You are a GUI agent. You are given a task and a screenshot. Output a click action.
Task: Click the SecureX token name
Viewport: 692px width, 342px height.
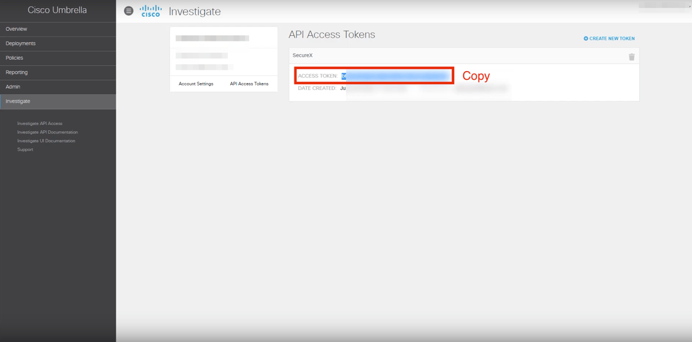click(x=303, y=55)
